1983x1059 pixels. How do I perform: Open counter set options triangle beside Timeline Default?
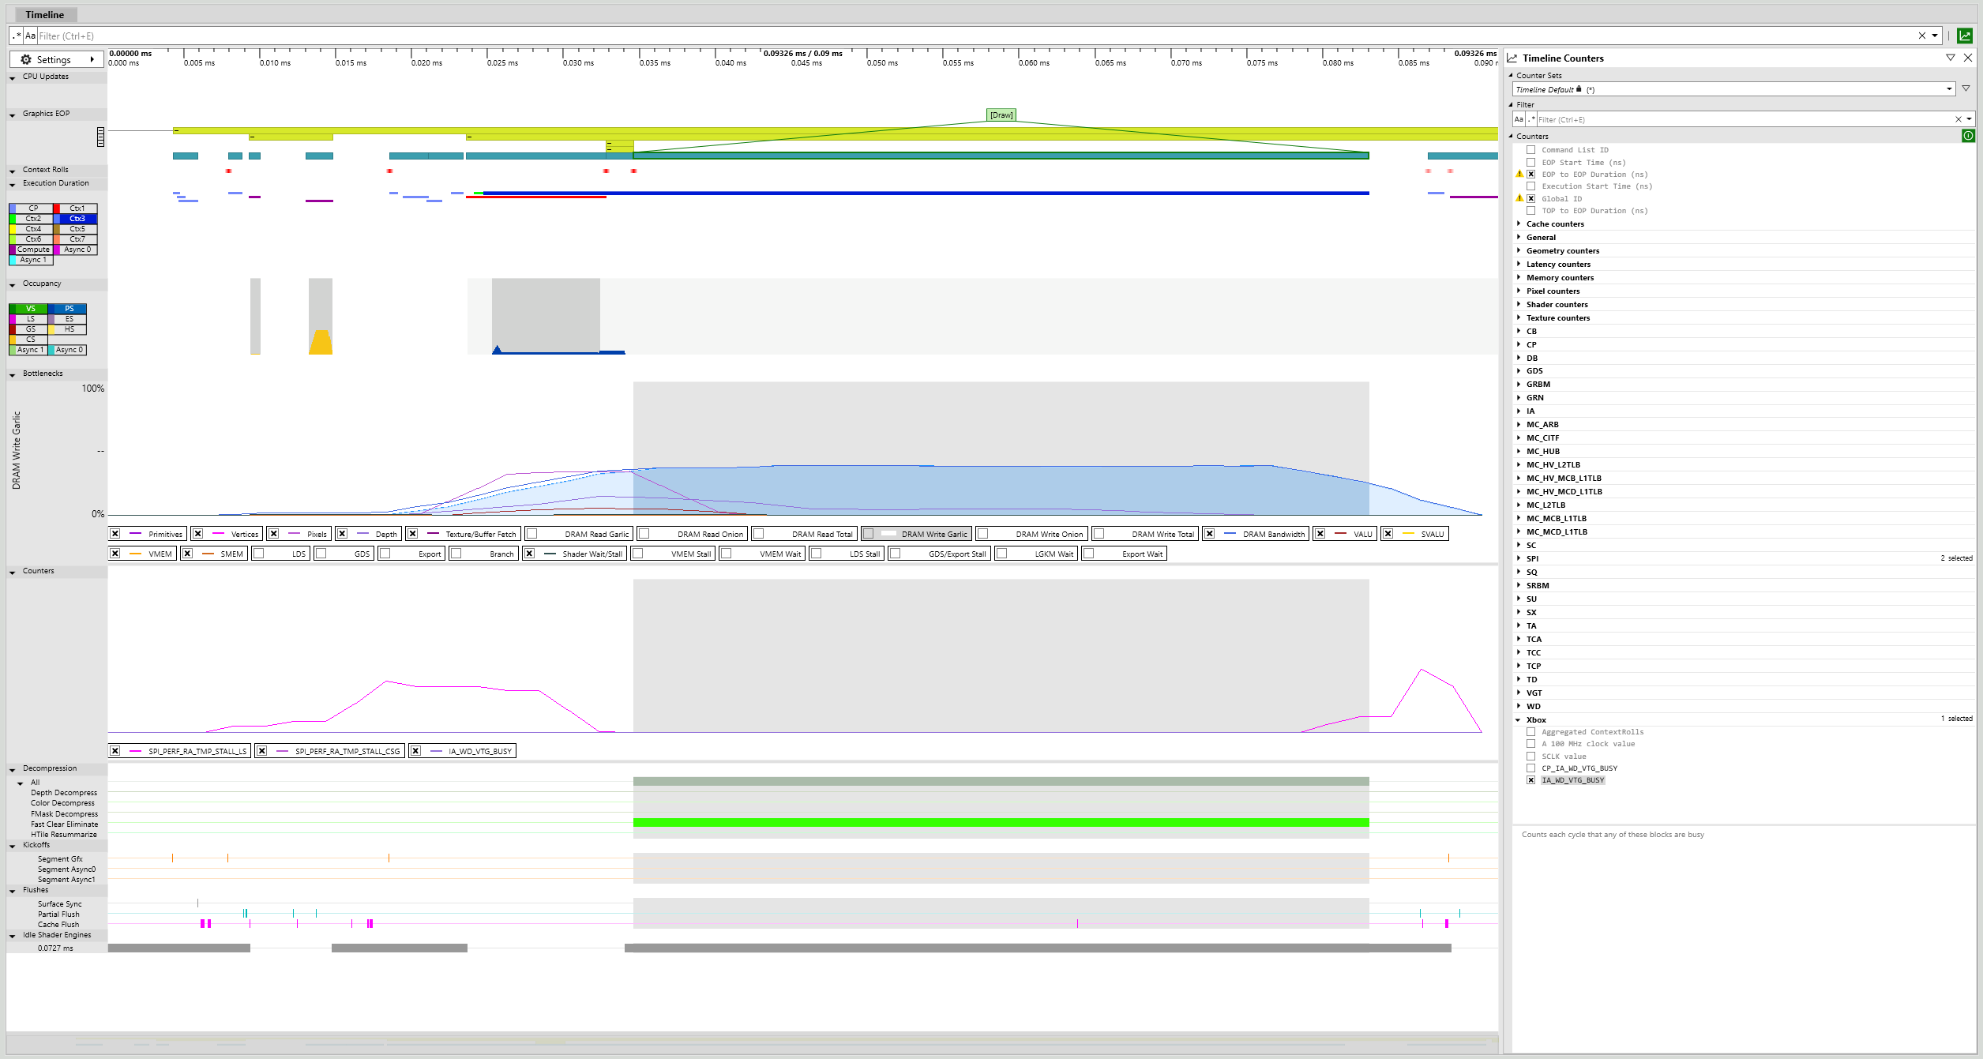[x=1966, y=88]
